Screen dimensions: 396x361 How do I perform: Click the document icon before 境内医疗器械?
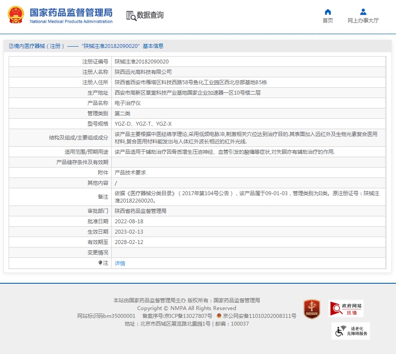(x=11, y=46)
